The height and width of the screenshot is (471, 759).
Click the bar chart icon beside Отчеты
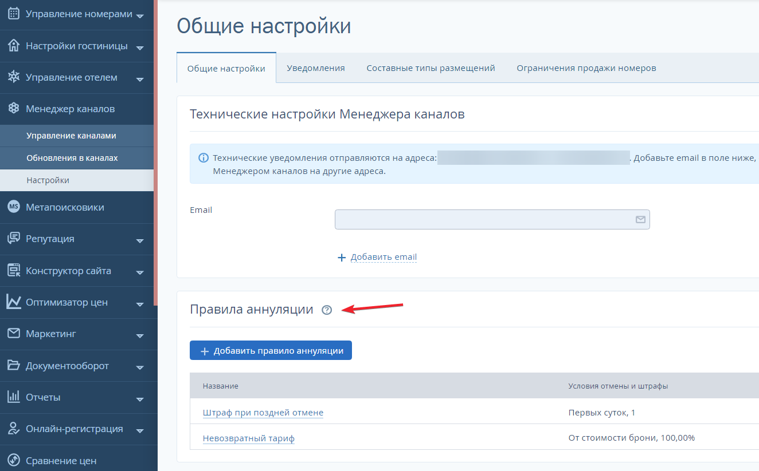click(x=14, y=397)
